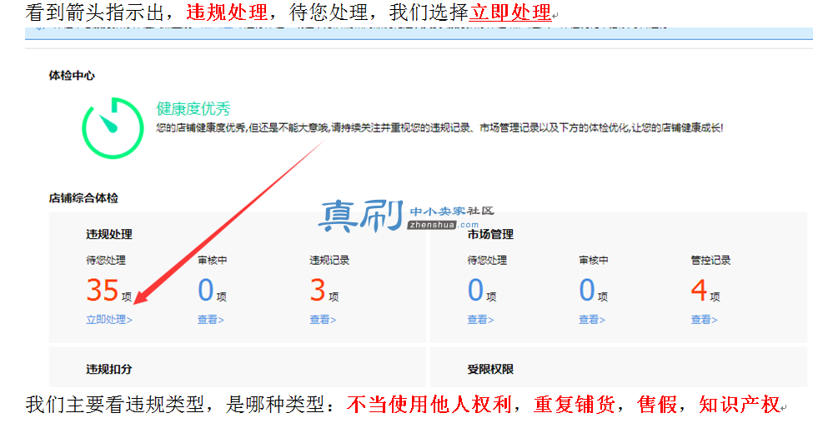
Task: Click the 违规记录 label
Action: [329, 261]
